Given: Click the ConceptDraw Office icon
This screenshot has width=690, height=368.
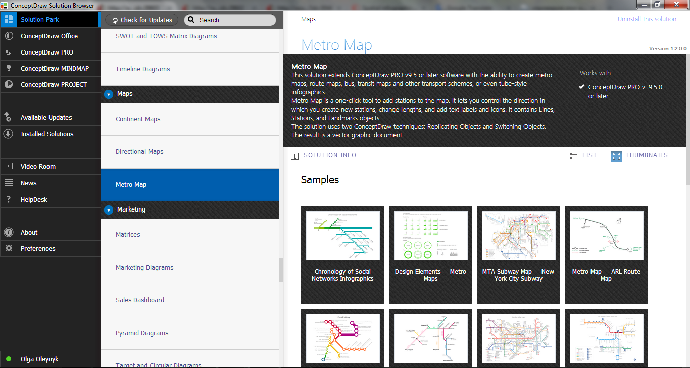Looking at the screenshot, I should [x=8, y=36].
